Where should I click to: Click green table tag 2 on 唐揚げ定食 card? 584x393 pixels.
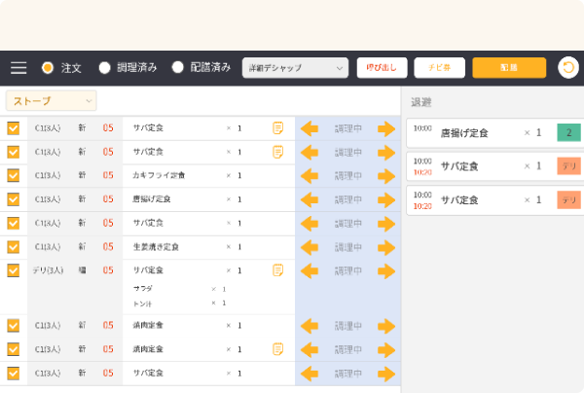(566, 133)
